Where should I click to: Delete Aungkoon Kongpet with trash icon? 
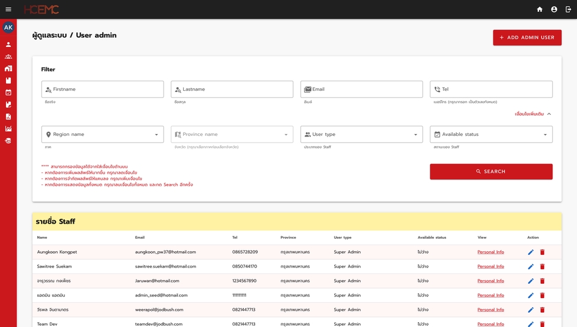point(542,252)
